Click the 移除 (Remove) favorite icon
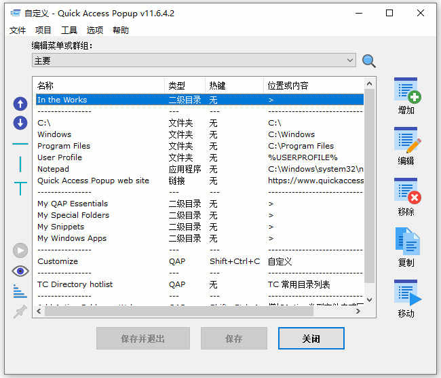 (407, 191)
